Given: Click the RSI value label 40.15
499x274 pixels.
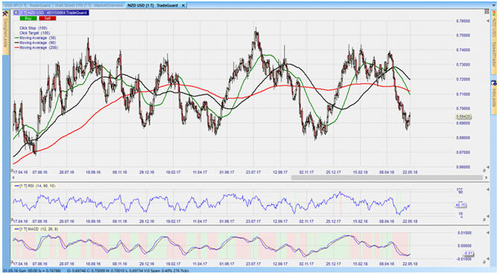Looking at the screenshot, I should click(460, 205).
